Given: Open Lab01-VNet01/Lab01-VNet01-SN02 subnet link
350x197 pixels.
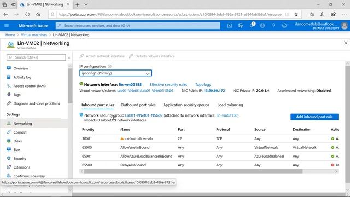Looking at the screenshot, I should pyautogui.click(x=145, y=91).
